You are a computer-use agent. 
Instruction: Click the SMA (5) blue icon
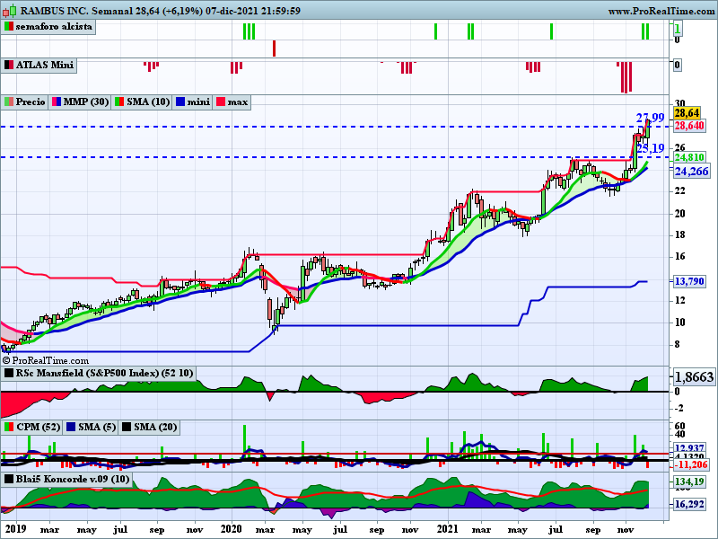click(71, 428)
